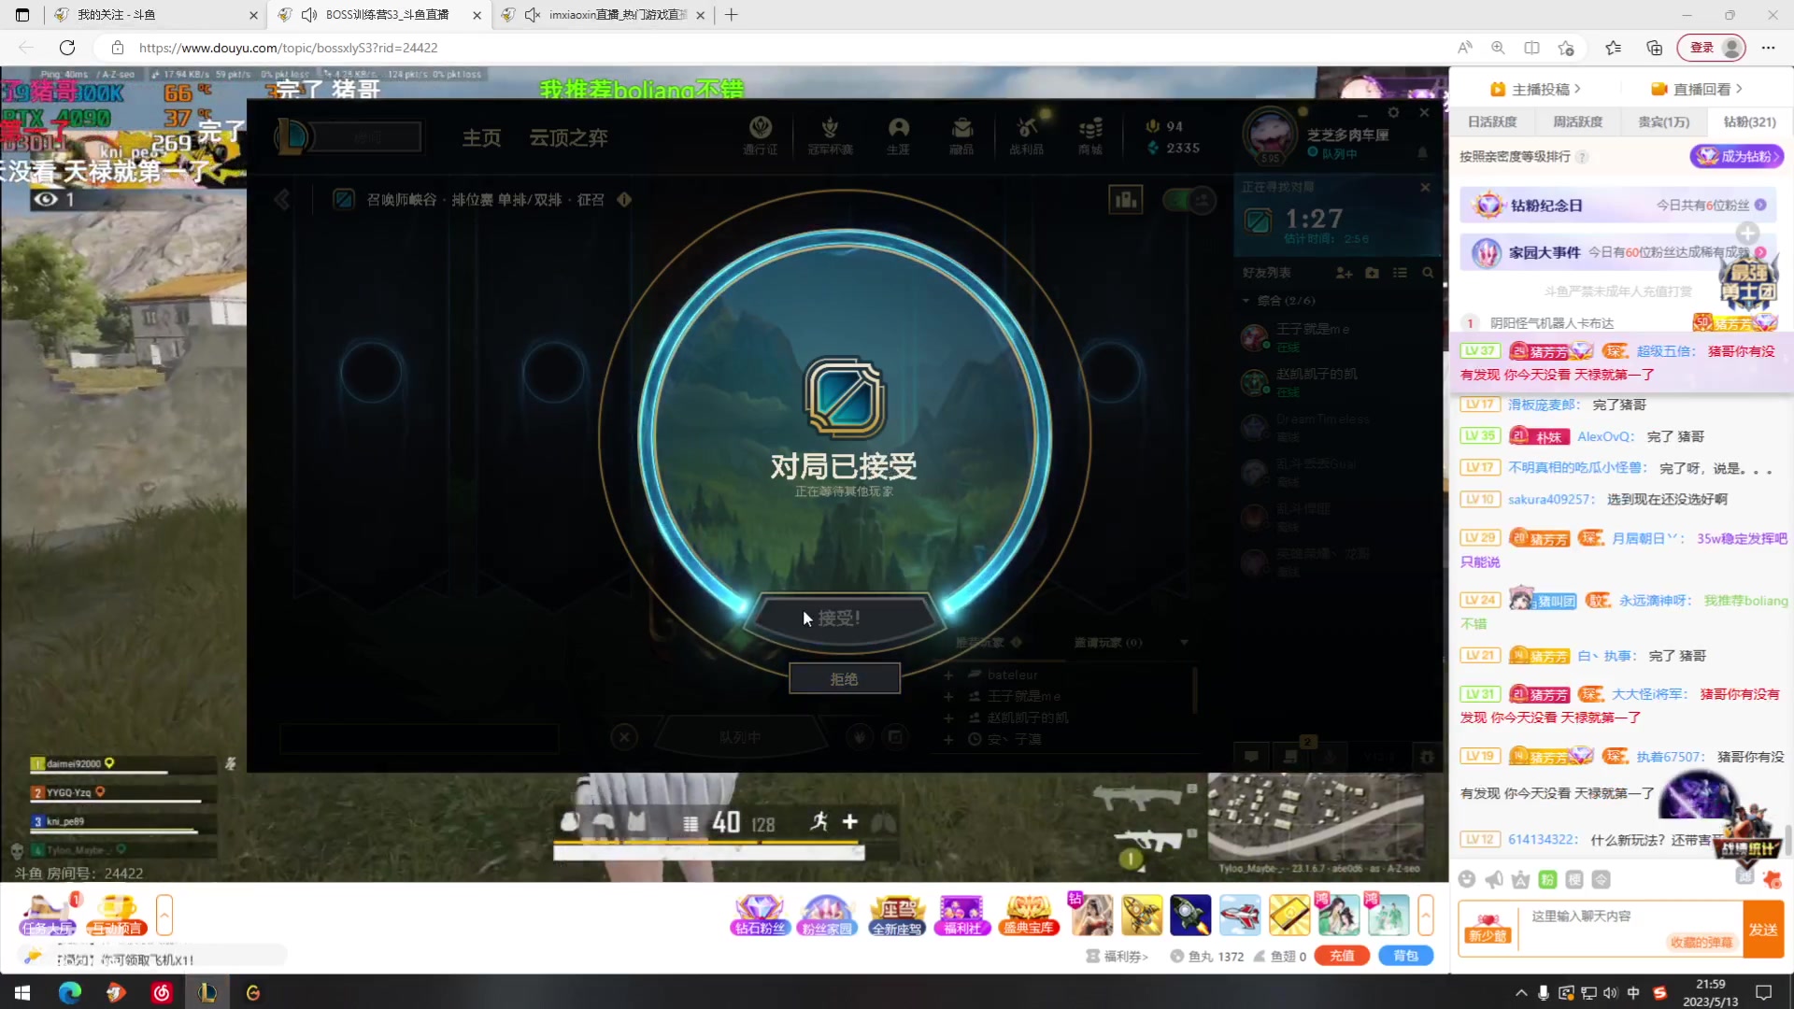Select the red airplane gift icon

tap(1240, 915)
